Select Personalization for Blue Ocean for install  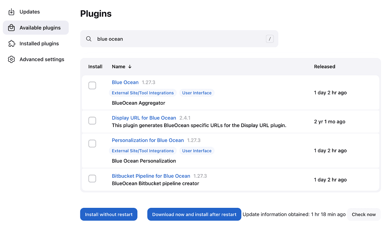coord(92,143)
